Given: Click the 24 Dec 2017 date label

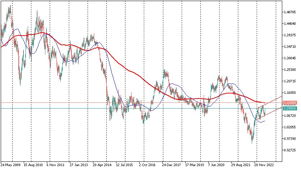Looking at the screenshot, I should tap(172, 166).
